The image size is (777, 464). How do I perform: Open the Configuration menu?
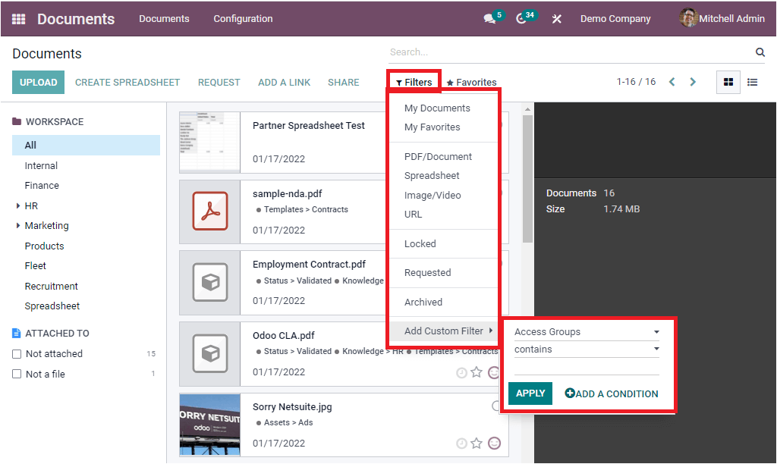[243, 19]
